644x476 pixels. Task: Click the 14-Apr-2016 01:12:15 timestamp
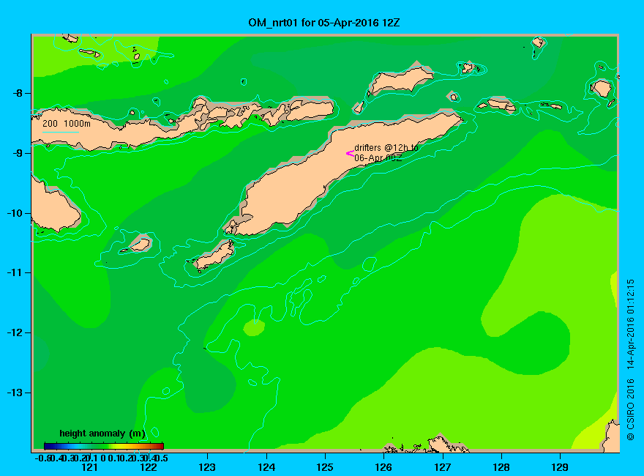pos(630,324)
